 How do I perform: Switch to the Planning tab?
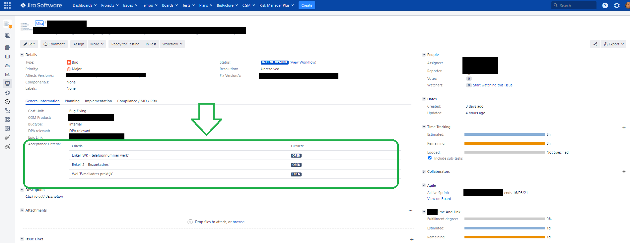72,101
